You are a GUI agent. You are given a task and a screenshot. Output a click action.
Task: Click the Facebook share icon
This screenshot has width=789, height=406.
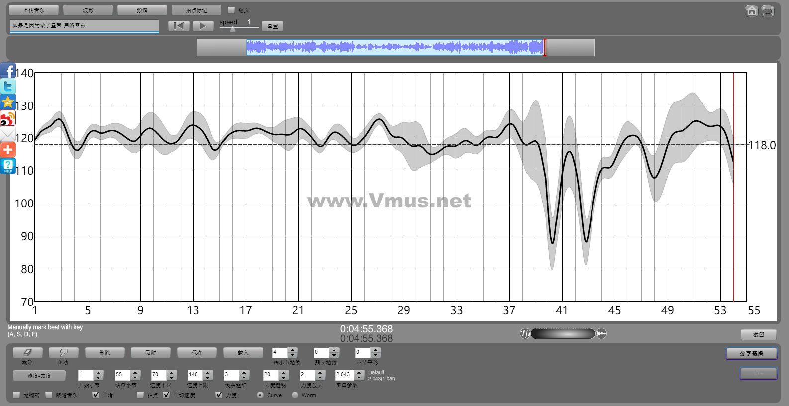tap(8, 71)
